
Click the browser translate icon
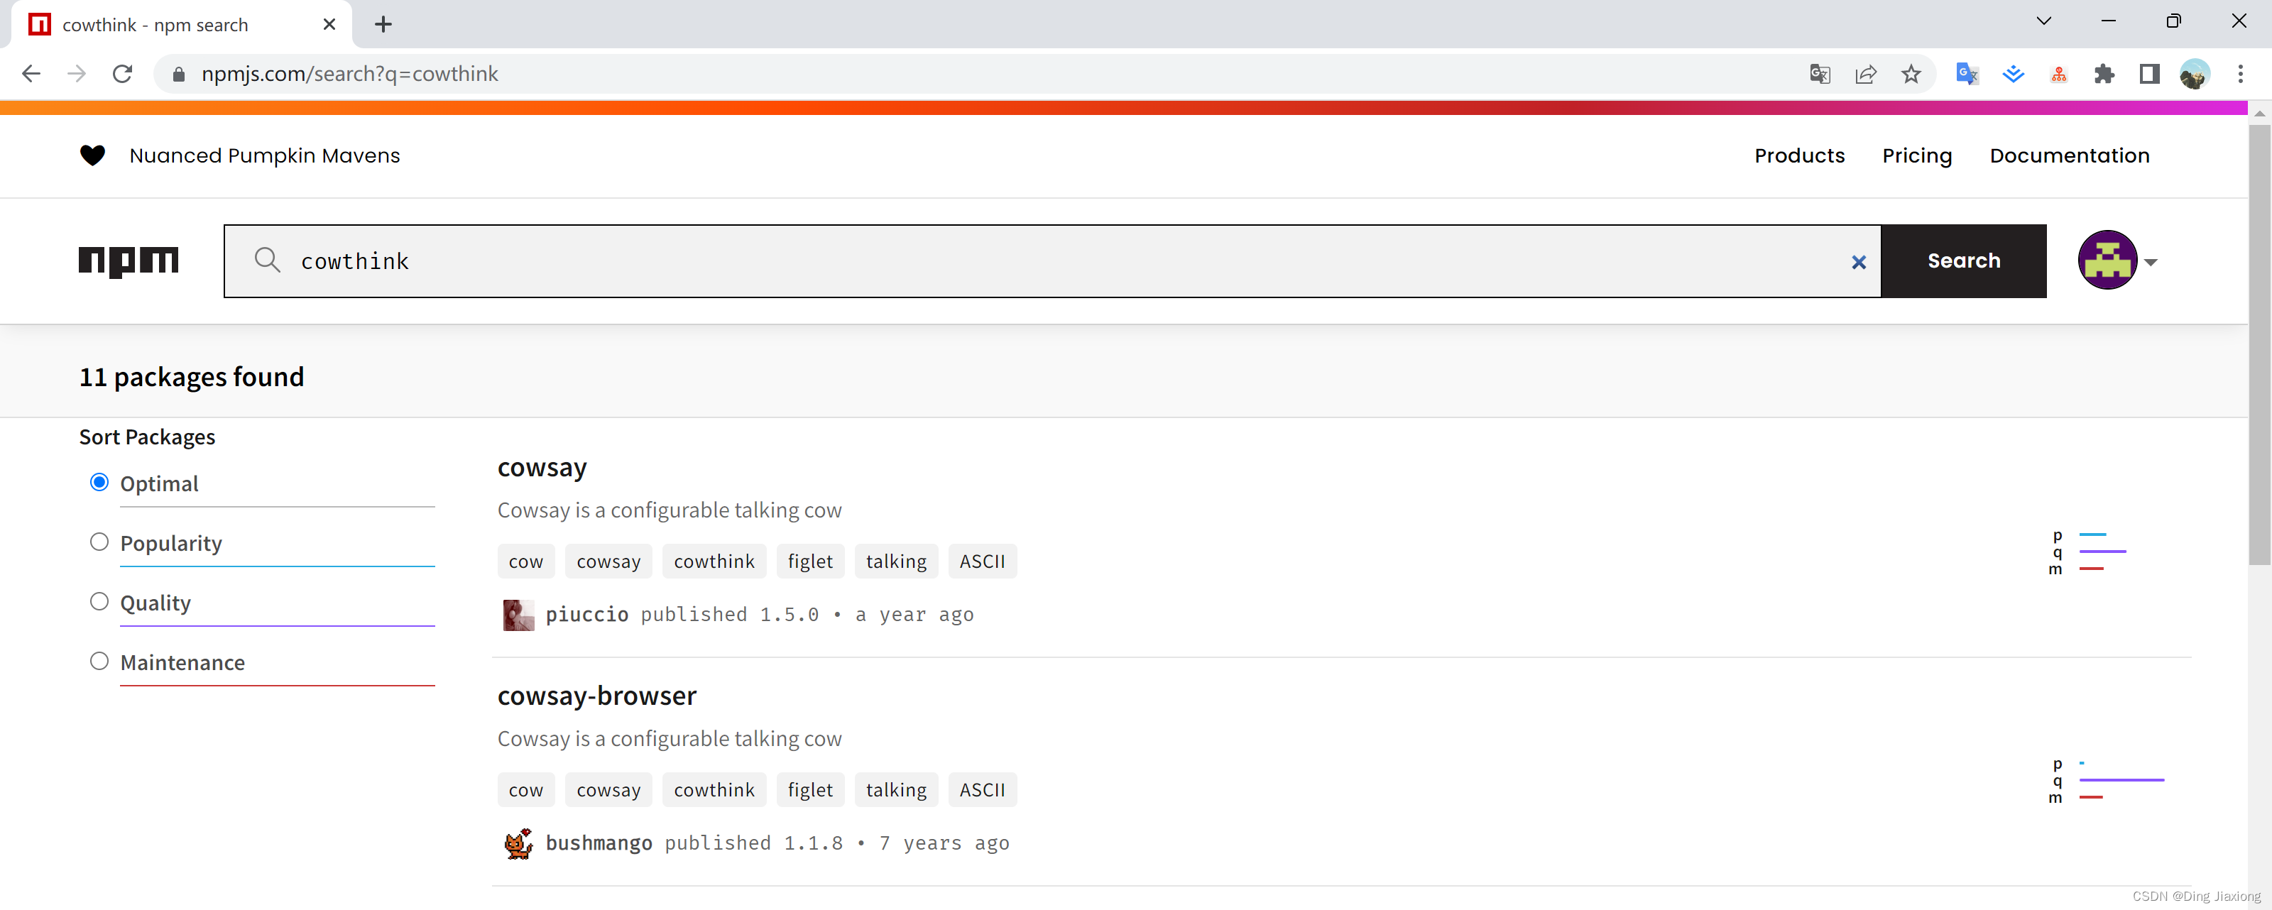click(1821, 72)
